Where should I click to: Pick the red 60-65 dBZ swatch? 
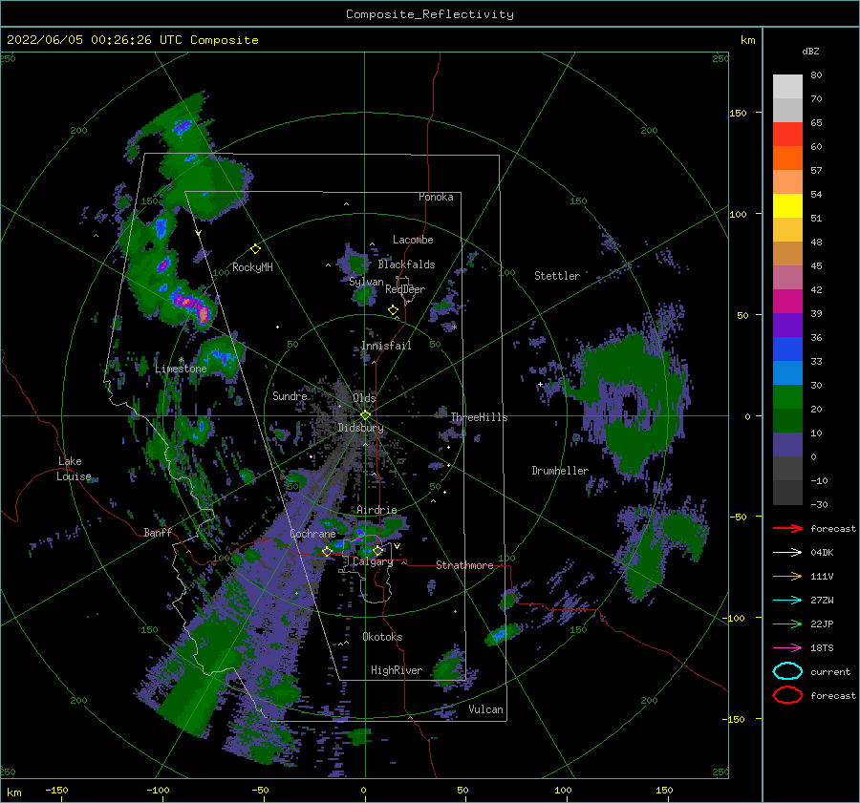click(787, 135)
